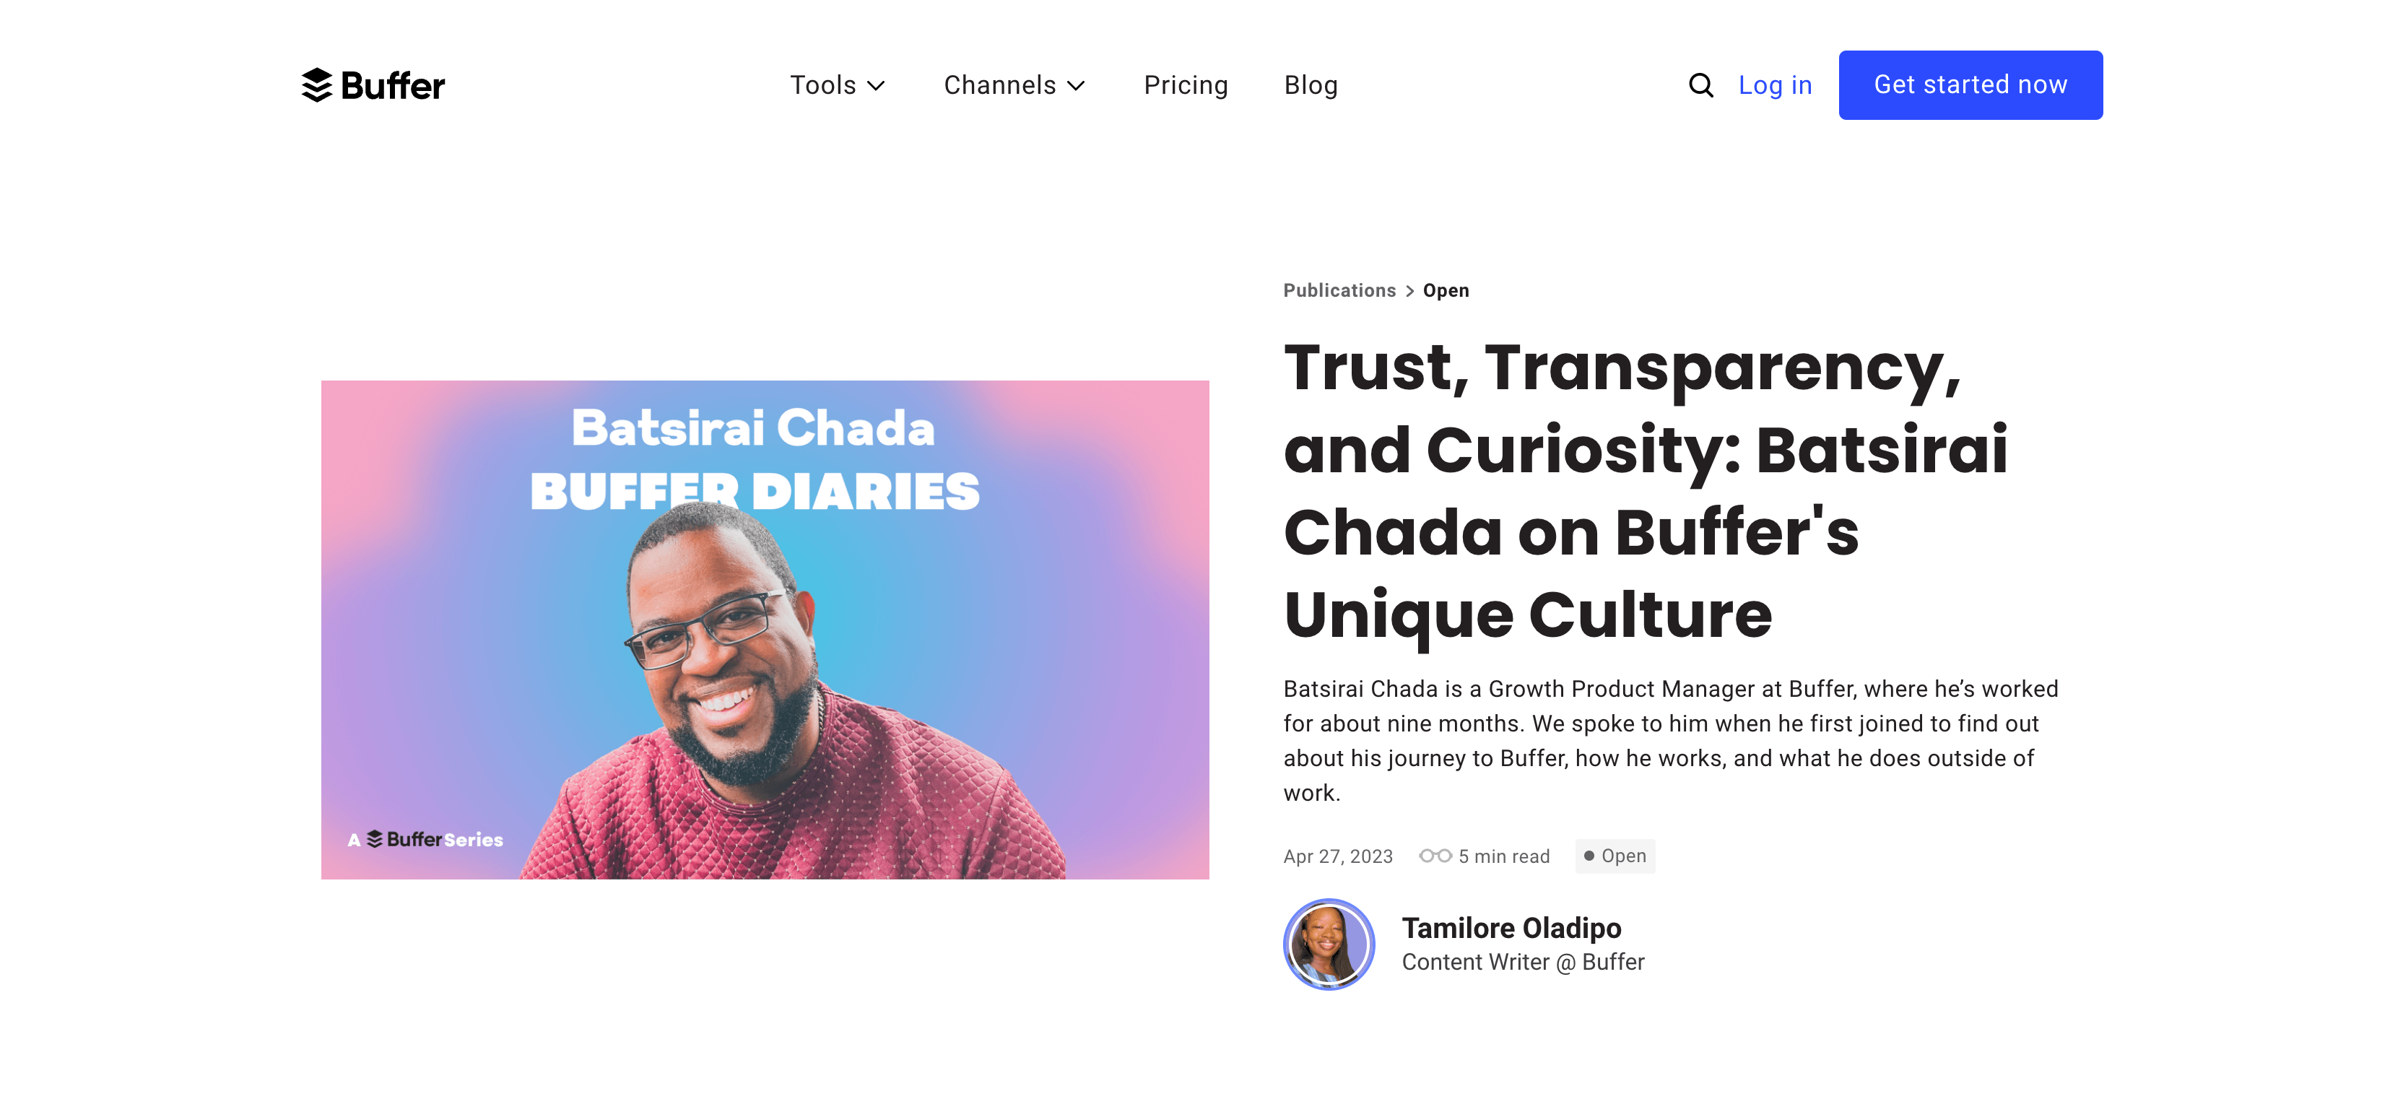Click the Get started now button

(1969, 84)
